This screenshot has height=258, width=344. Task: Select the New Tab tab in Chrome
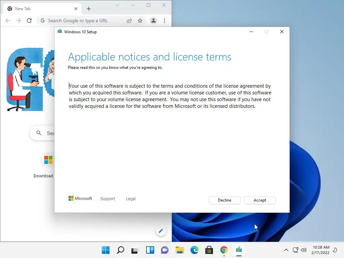(x=42, y=9)
